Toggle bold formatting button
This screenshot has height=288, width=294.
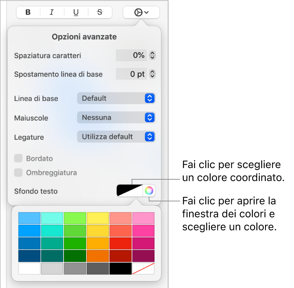click(x=28, y=12)
